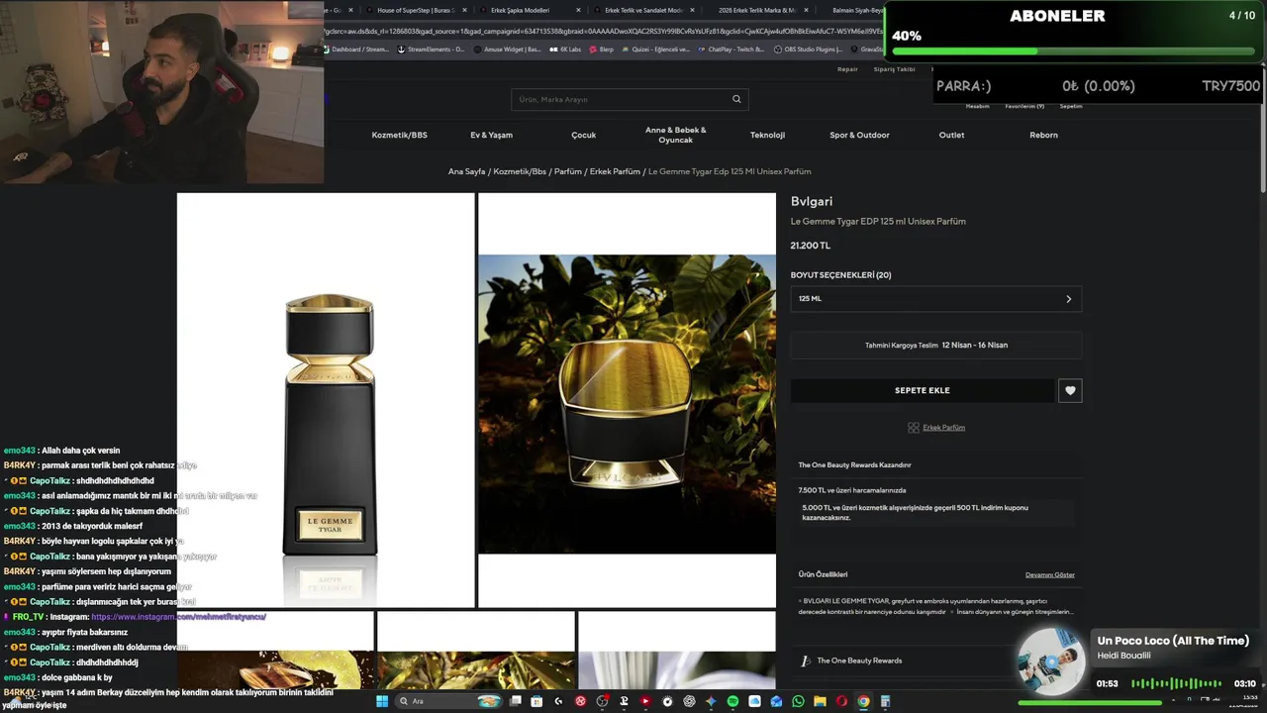The width and height of the screenshot is (1267, 713).
Task: Open WhatsApp from the taskbar
Action: click(798, 701)
